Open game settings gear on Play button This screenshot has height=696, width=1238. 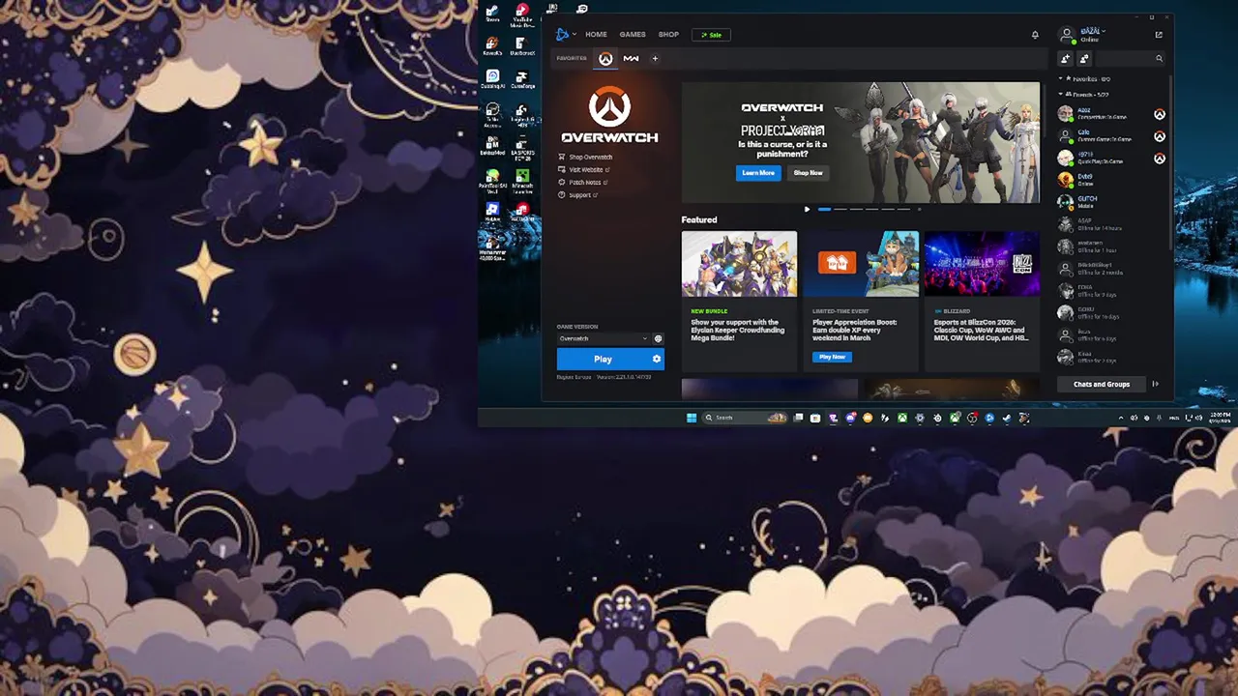[657, 359]
